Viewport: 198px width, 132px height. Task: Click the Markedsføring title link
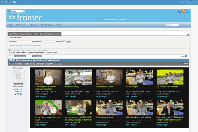[x=72, y=87]
